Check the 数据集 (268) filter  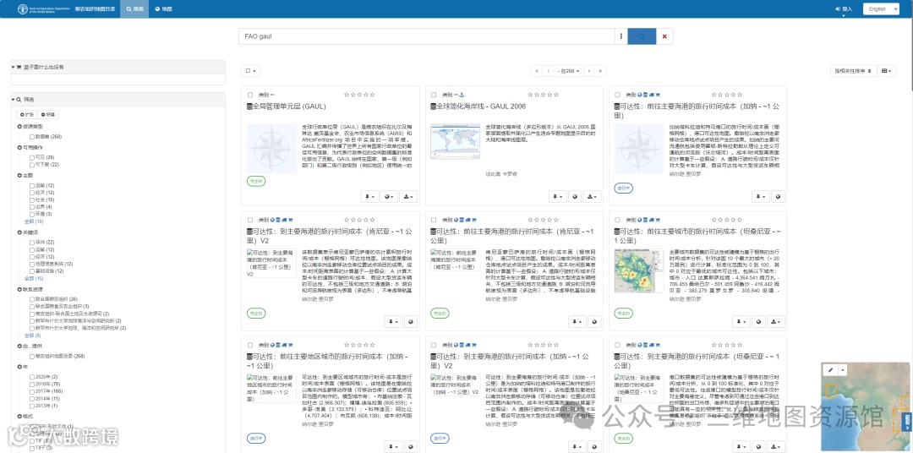[x=32, y=137]
